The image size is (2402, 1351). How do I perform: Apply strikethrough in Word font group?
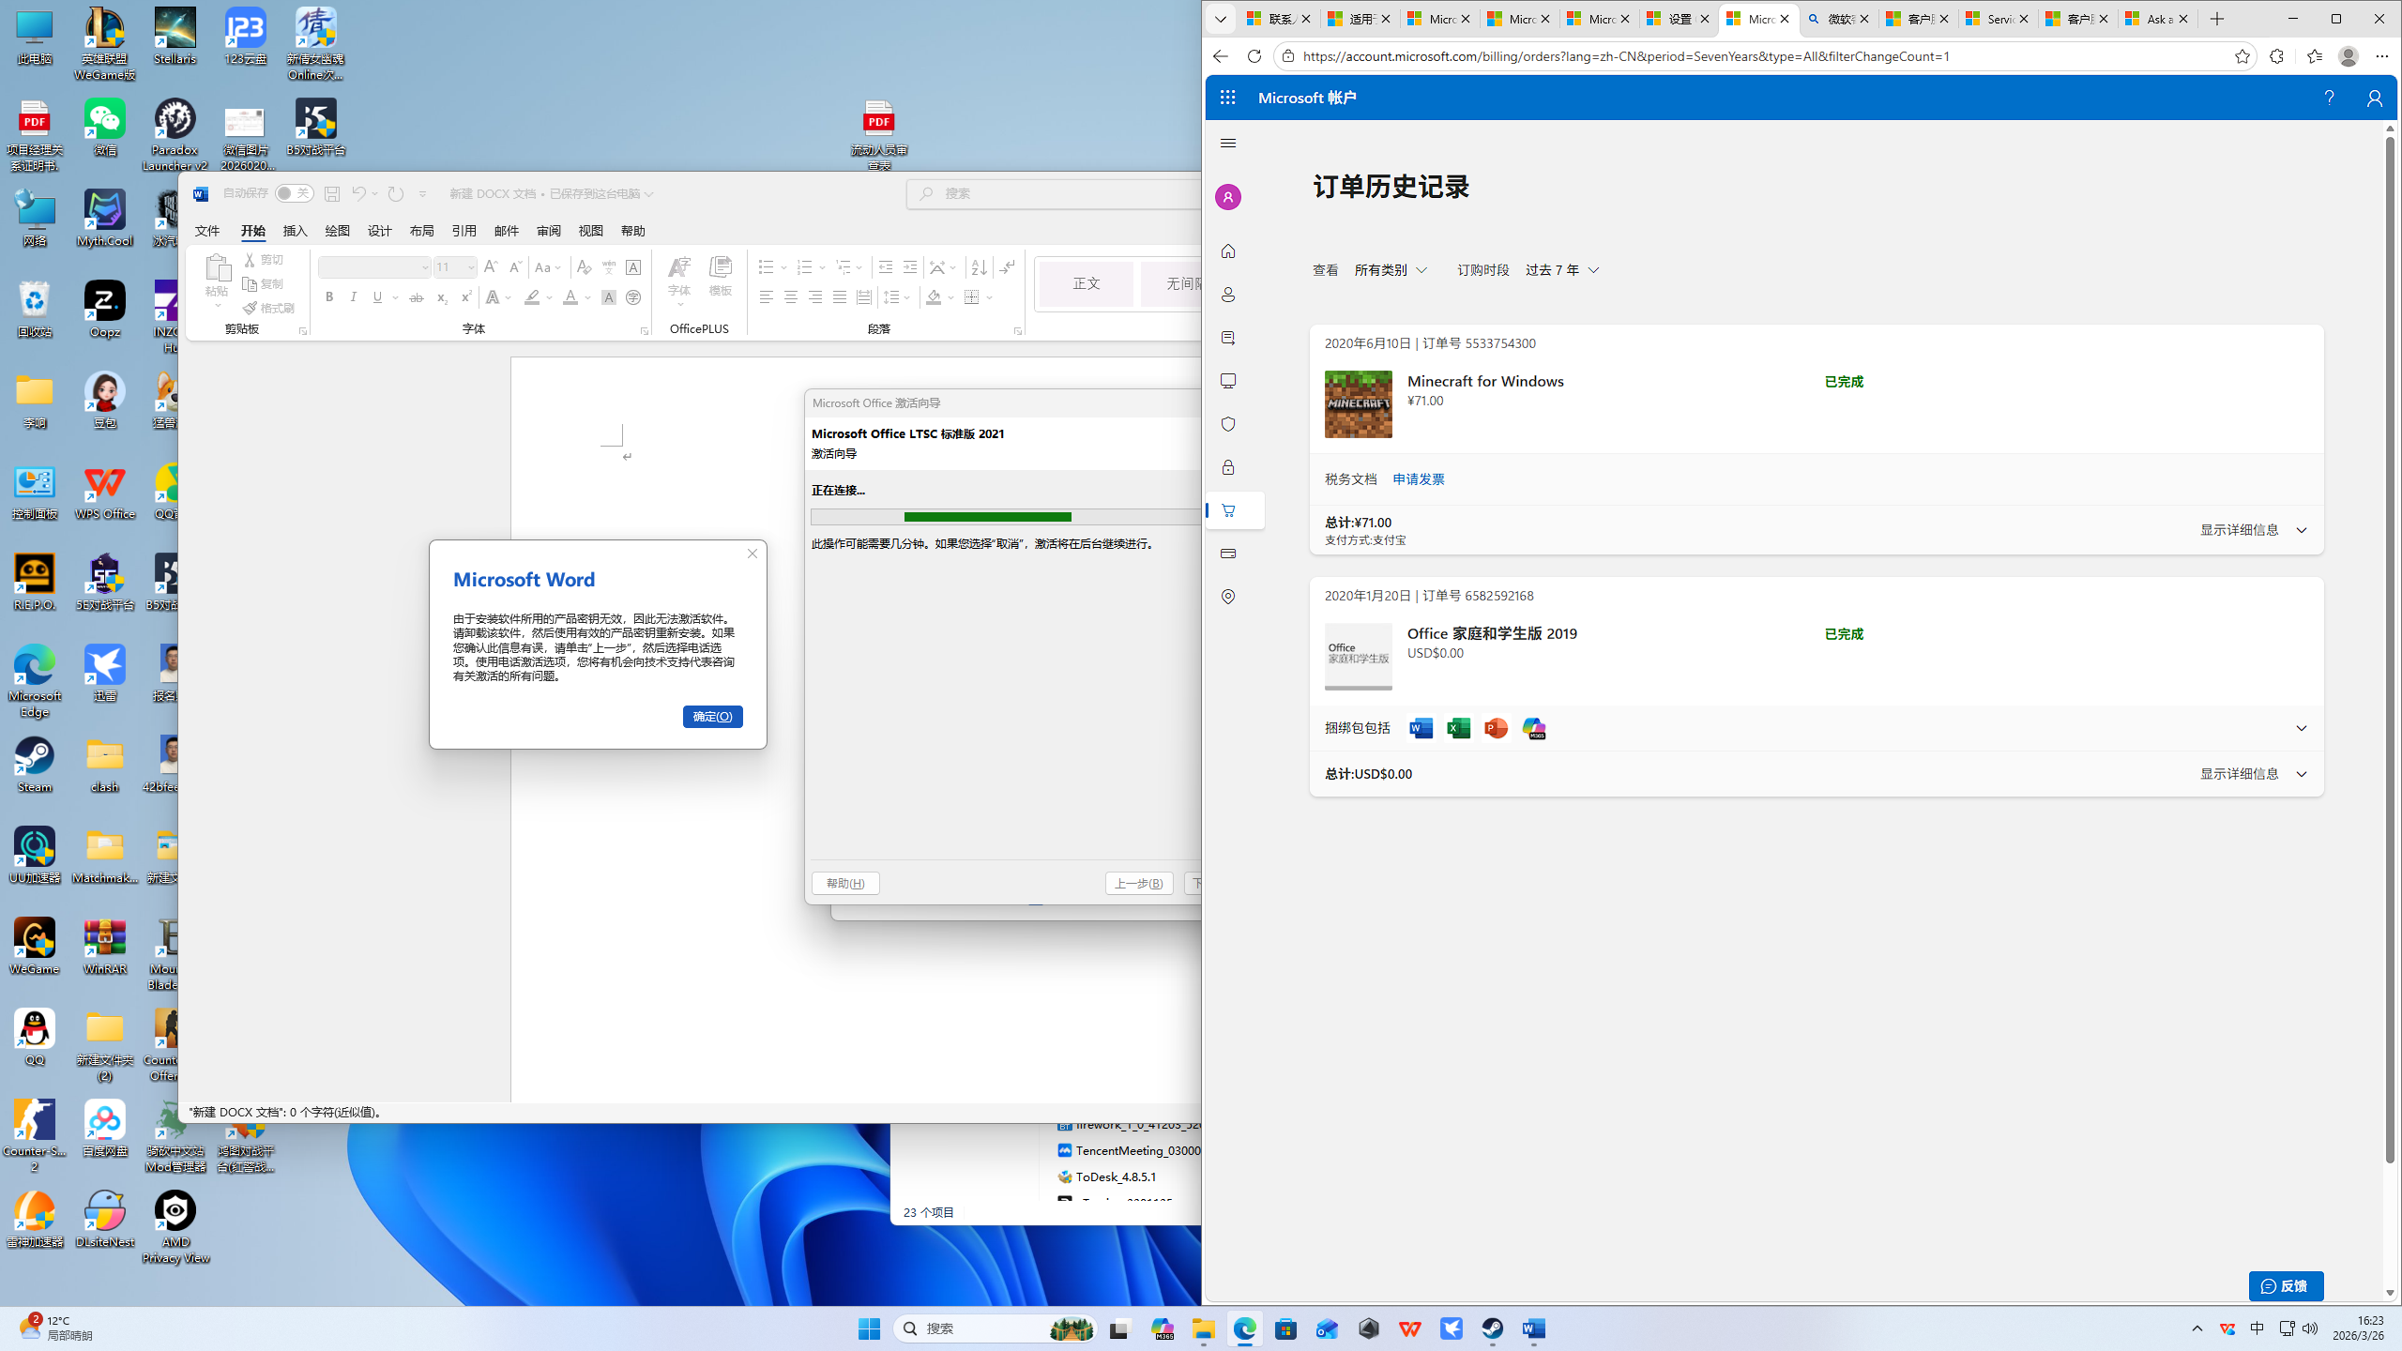point(417,297)
